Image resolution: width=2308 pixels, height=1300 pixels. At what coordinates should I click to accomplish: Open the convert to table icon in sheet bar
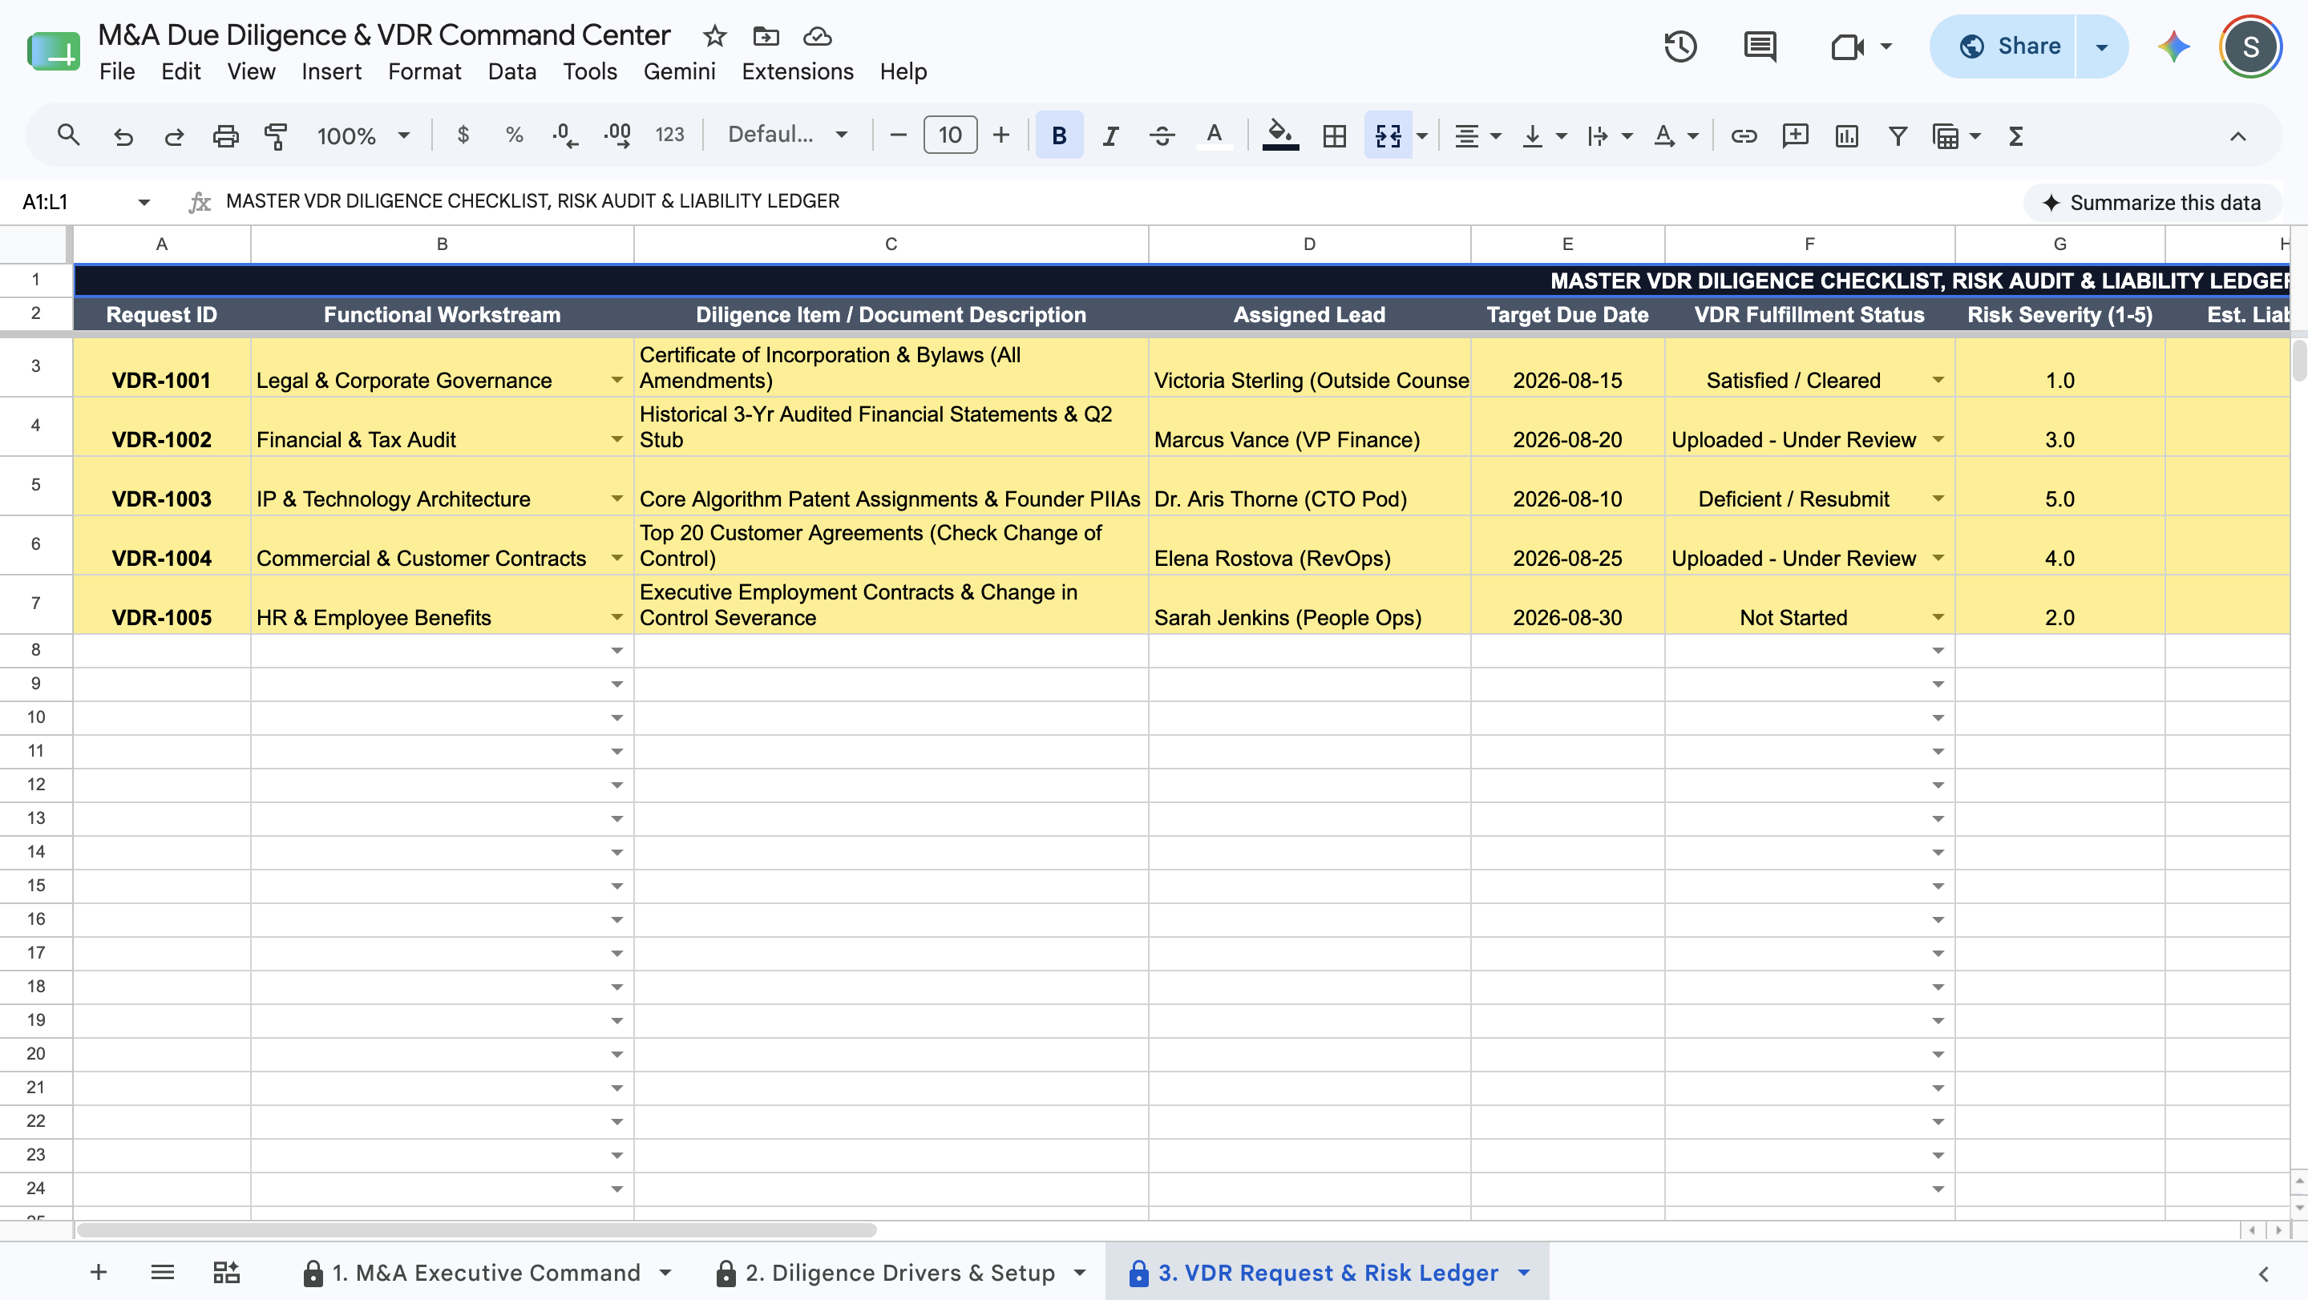(227, 1272)
